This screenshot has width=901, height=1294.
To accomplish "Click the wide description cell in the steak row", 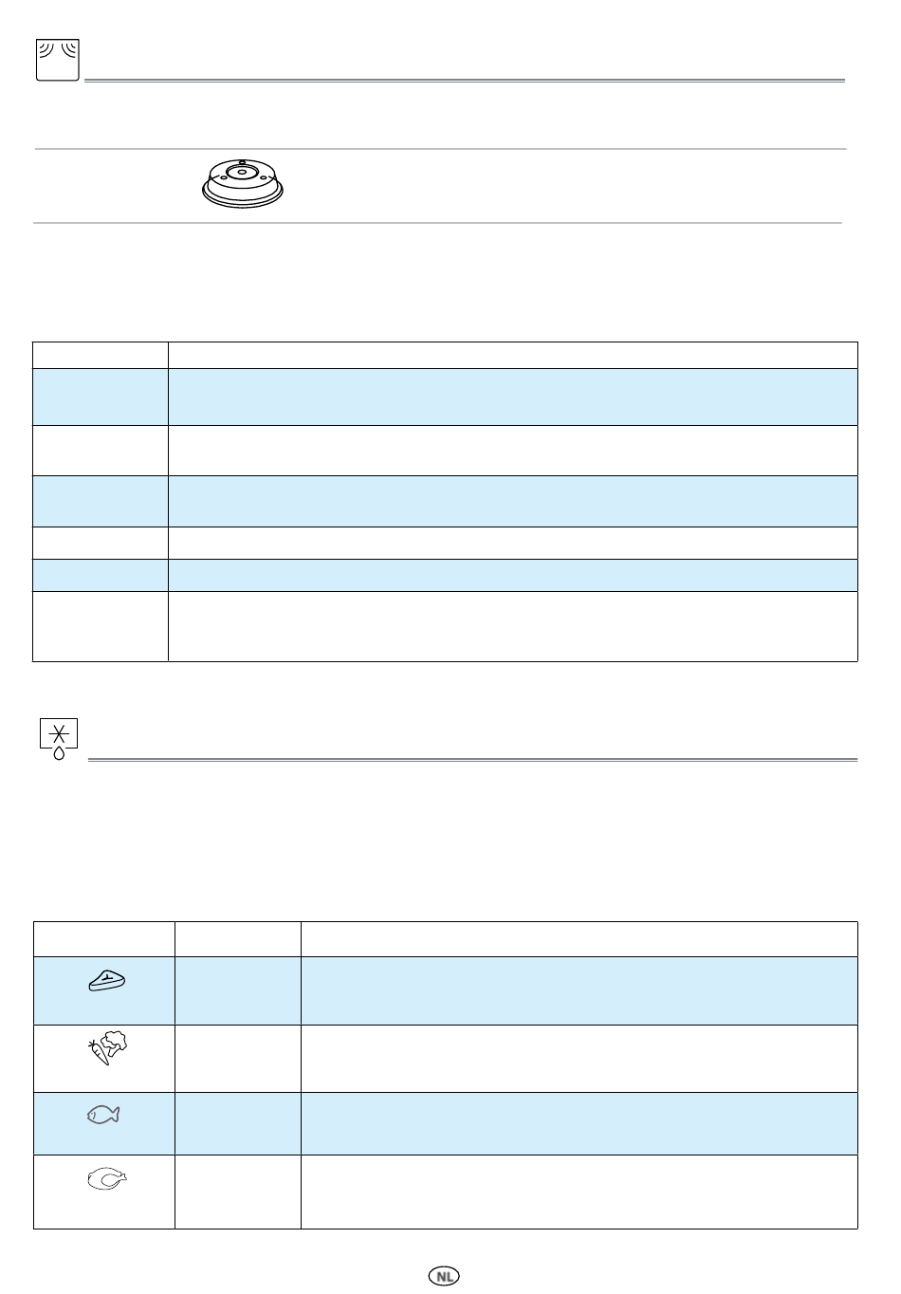I will (x=579, y=990).
